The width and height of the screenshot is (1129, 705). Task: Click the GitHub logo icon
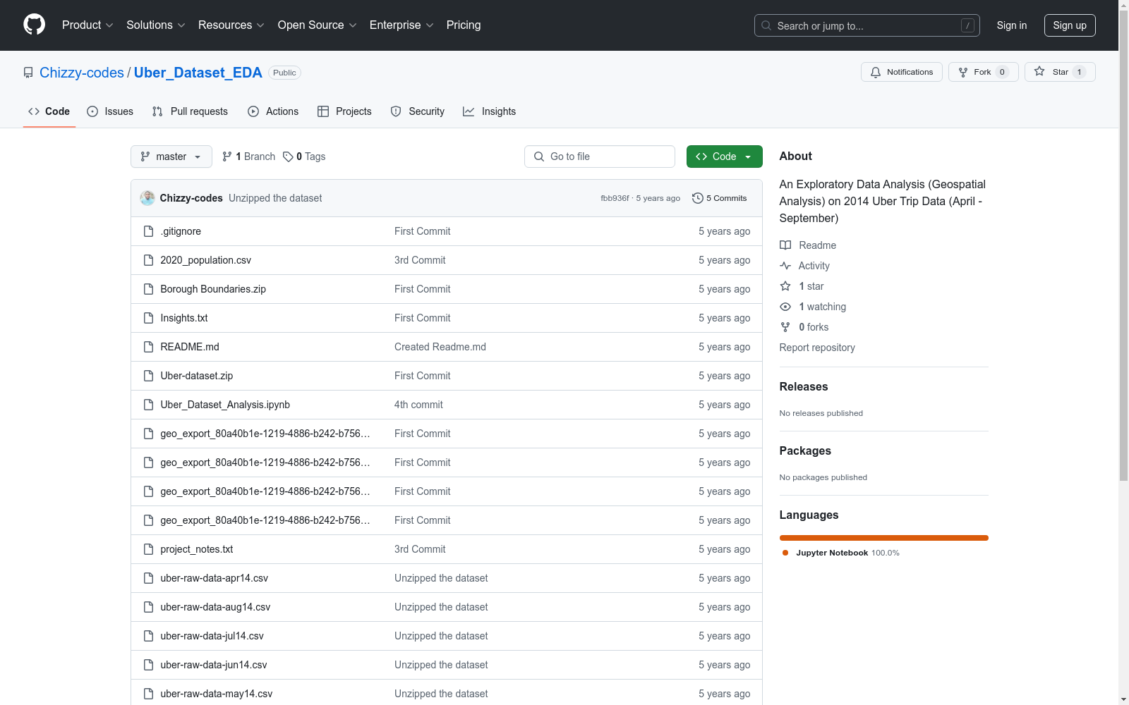(34, 25)
